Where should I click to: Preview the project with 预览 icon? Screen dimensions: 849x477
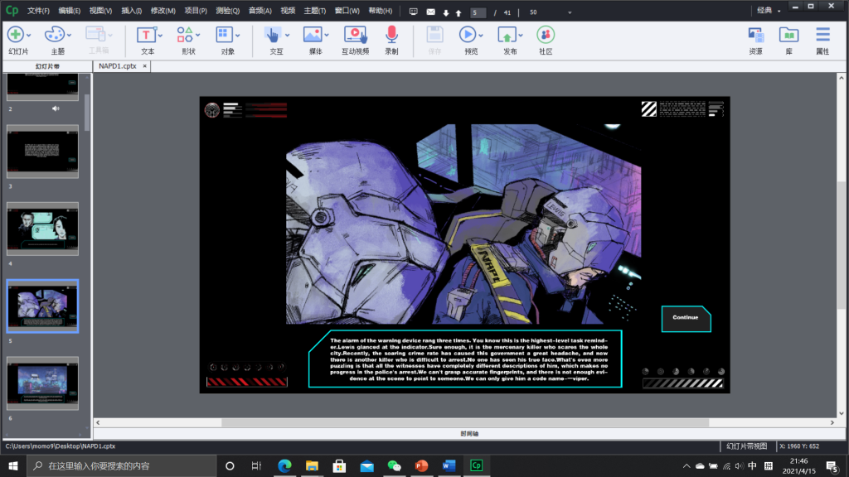coord(467,35)
